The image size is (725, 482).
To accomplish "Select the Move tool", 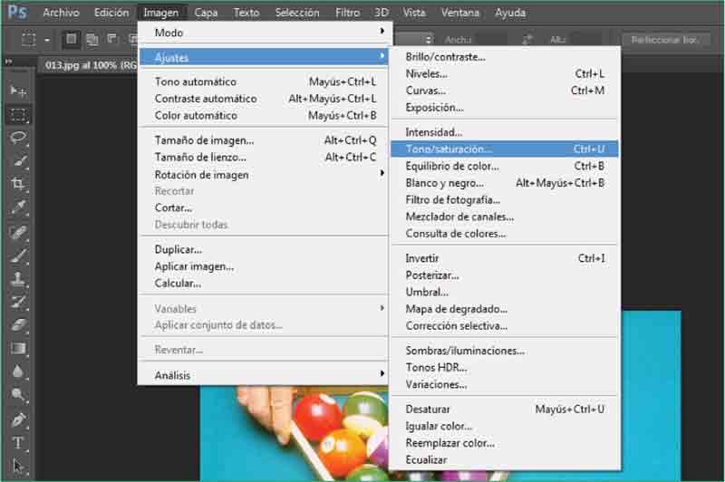I will pyautogui.click(x=18, y=91).
